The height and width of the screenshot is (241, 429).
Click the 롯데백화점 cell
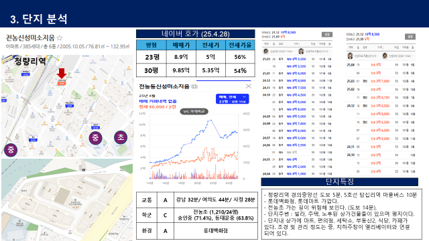(216, 230)
